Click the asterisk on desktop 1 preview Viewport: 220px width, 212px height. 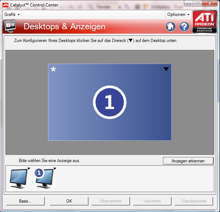(x=53, y=69)
